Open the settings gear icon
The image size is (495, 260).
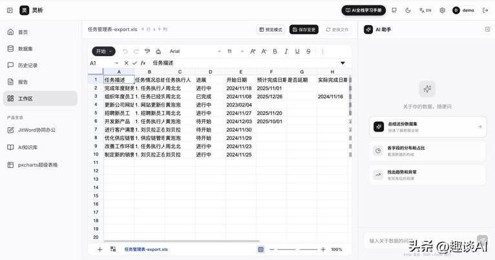pos(442,10)
